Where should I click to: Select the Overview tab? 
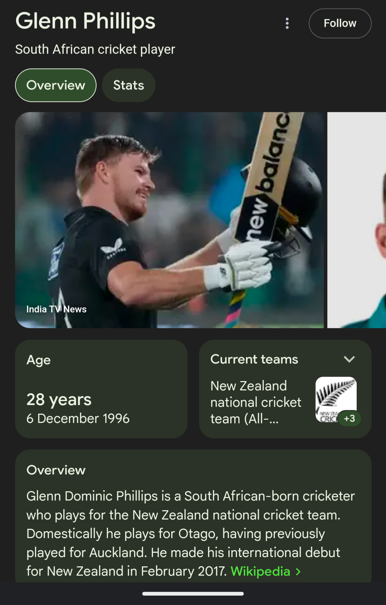pyautogui.click(x=55, y=85)
